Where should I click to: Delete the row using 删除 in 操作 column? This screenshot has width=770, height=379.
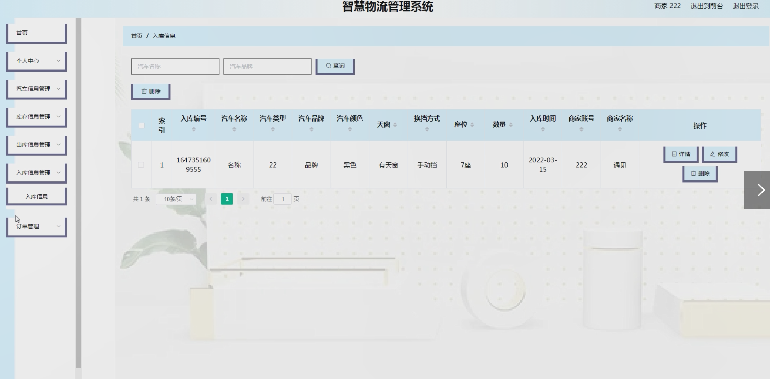point(700,173)
